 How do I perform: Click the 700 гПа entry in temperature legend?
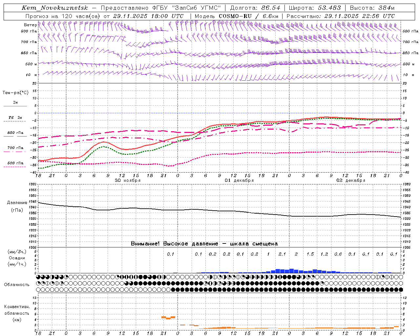coord(15,148)
